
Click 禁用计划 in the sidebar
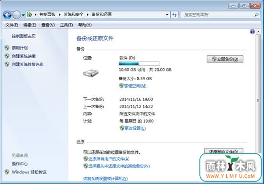[20, 48]
